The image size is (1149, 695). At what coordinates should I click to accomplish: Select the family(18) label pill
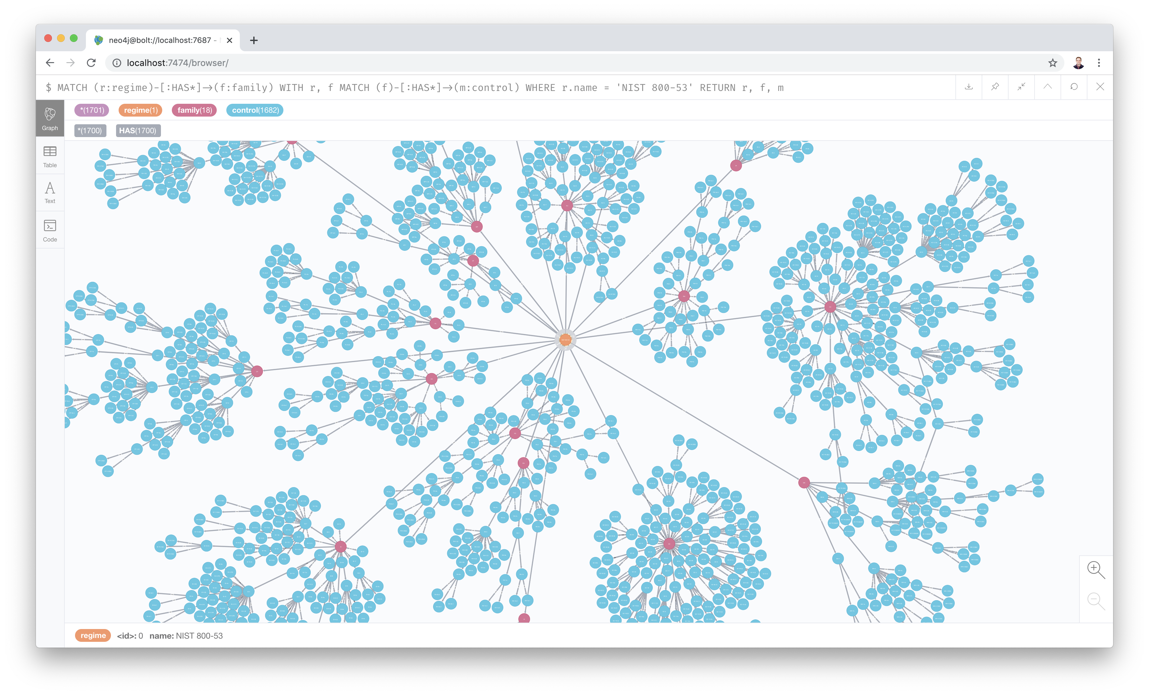(x=195, y=110)
